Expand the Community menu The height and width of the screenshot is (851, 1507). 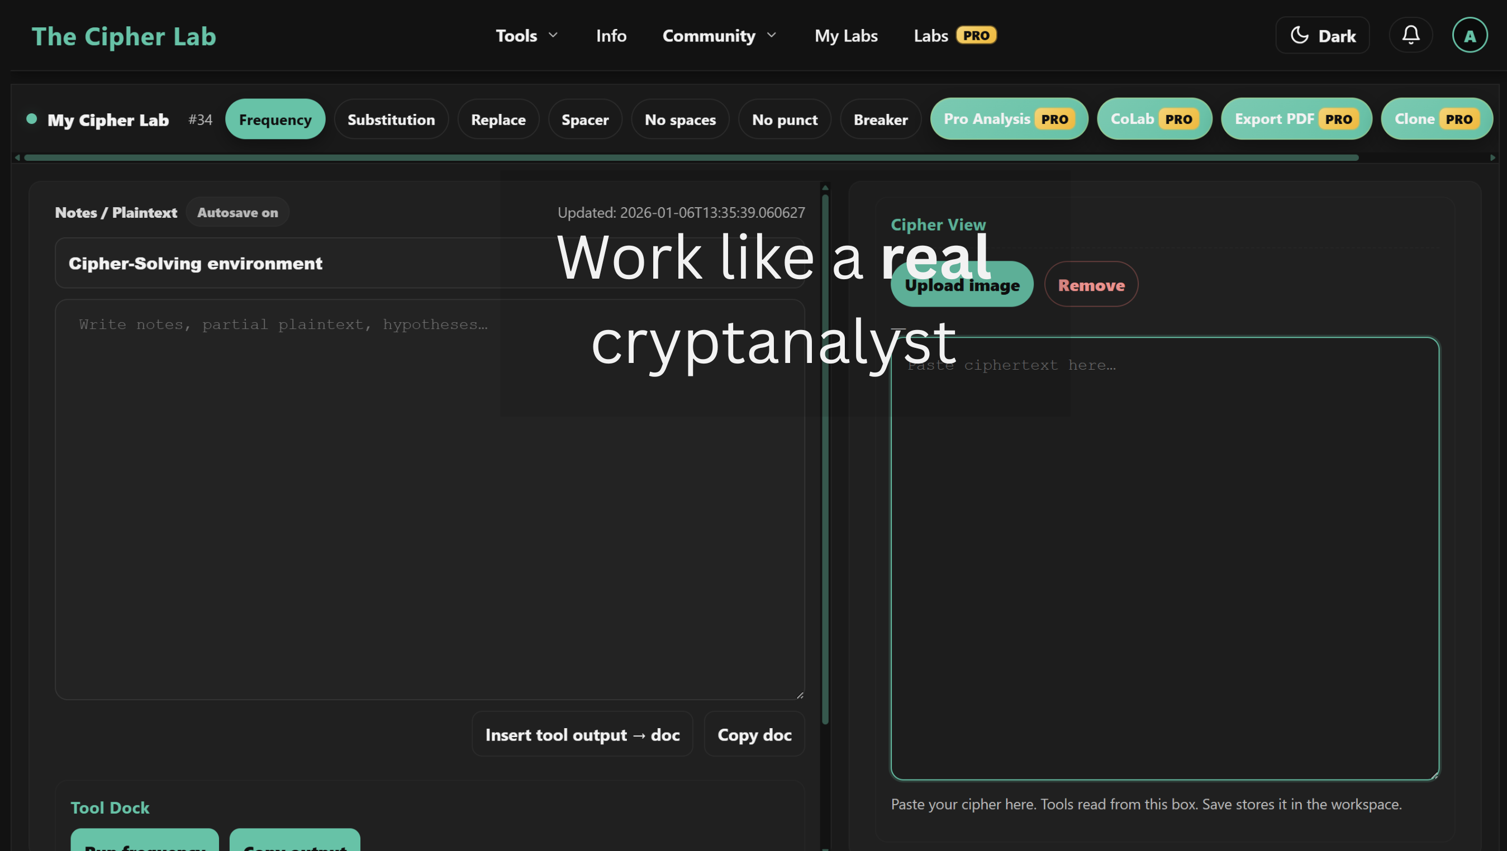(x=719, y=35)
